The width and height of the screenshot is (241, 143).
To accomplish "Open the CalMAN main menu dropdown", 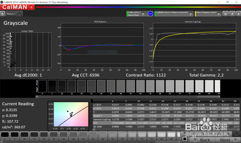I will [31, 7].
